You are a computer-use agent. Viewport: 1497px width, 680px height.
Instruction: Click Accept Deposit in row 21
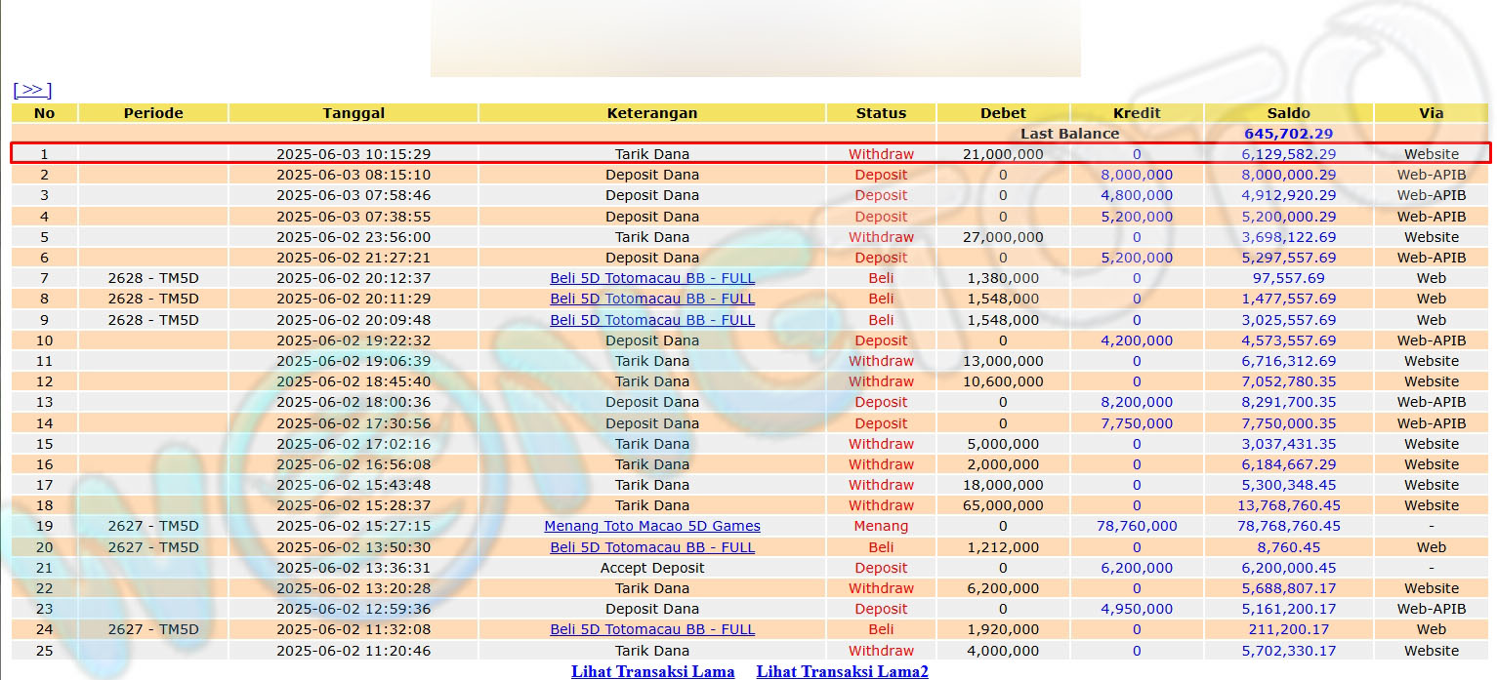652,568
